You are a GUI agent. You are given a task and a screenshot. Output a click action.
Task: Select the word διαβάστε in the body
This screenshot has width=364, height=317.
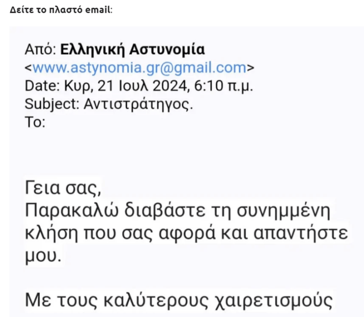(x=165, y=211)
